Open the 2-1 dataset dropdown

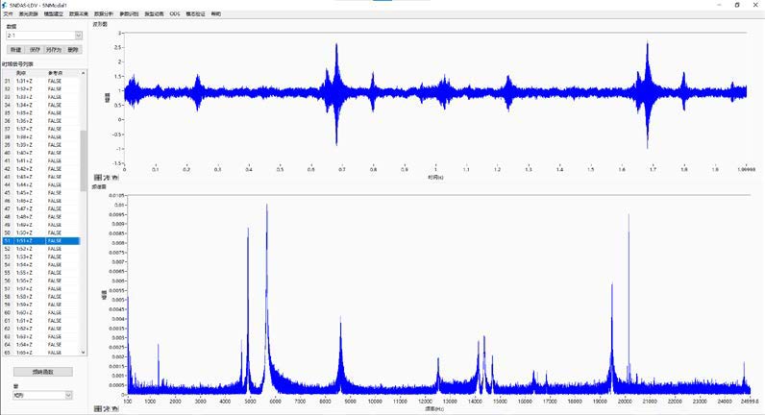pyautogui.click(x=77, y=36)
